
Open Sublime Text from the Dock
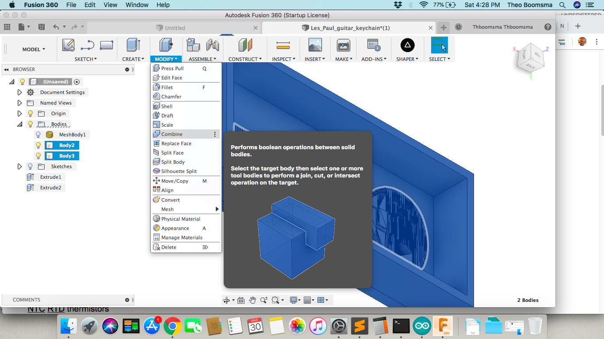pyautogui.click(x=359, y=326)
